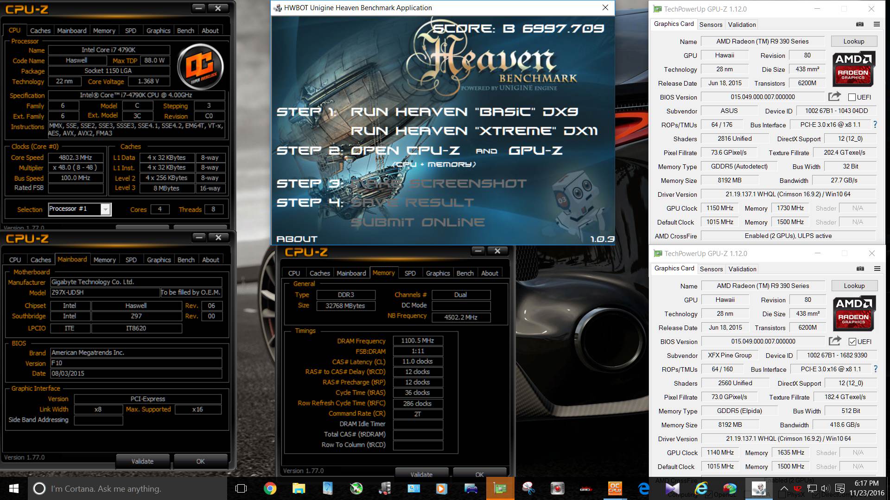Viewport: 890px width, 500px height.
Task: Open Visual Studio from the taskbar
Action: coord(672,488)
